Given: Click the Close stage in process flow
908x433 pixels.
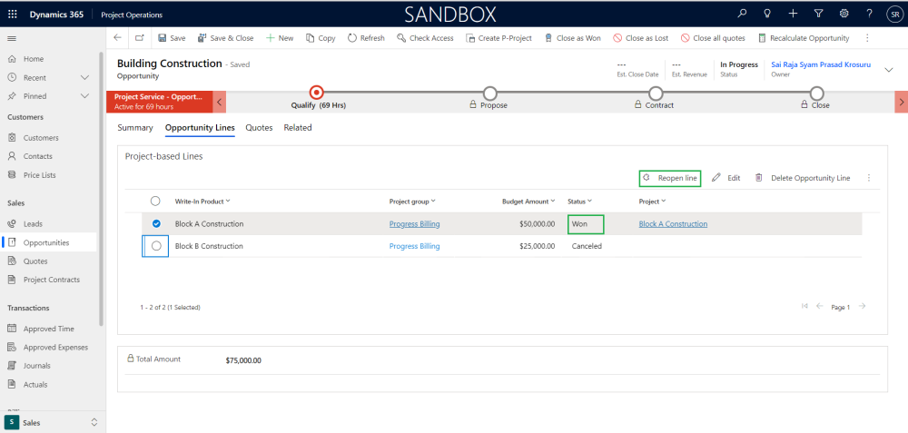Looking at the screenshot, I should click(816, 93).
